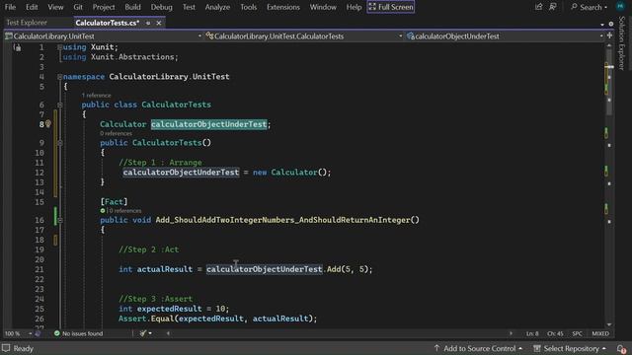Click the highlighted calculatorObjectUnderTest field on line 8
This screenshot has height=355, width=632.
click(208, 124)
